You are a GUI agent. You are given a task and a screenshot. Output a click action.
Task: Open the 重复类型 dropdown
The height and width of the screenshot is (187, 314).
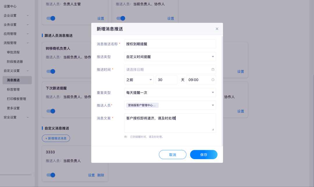coord(170,92)
